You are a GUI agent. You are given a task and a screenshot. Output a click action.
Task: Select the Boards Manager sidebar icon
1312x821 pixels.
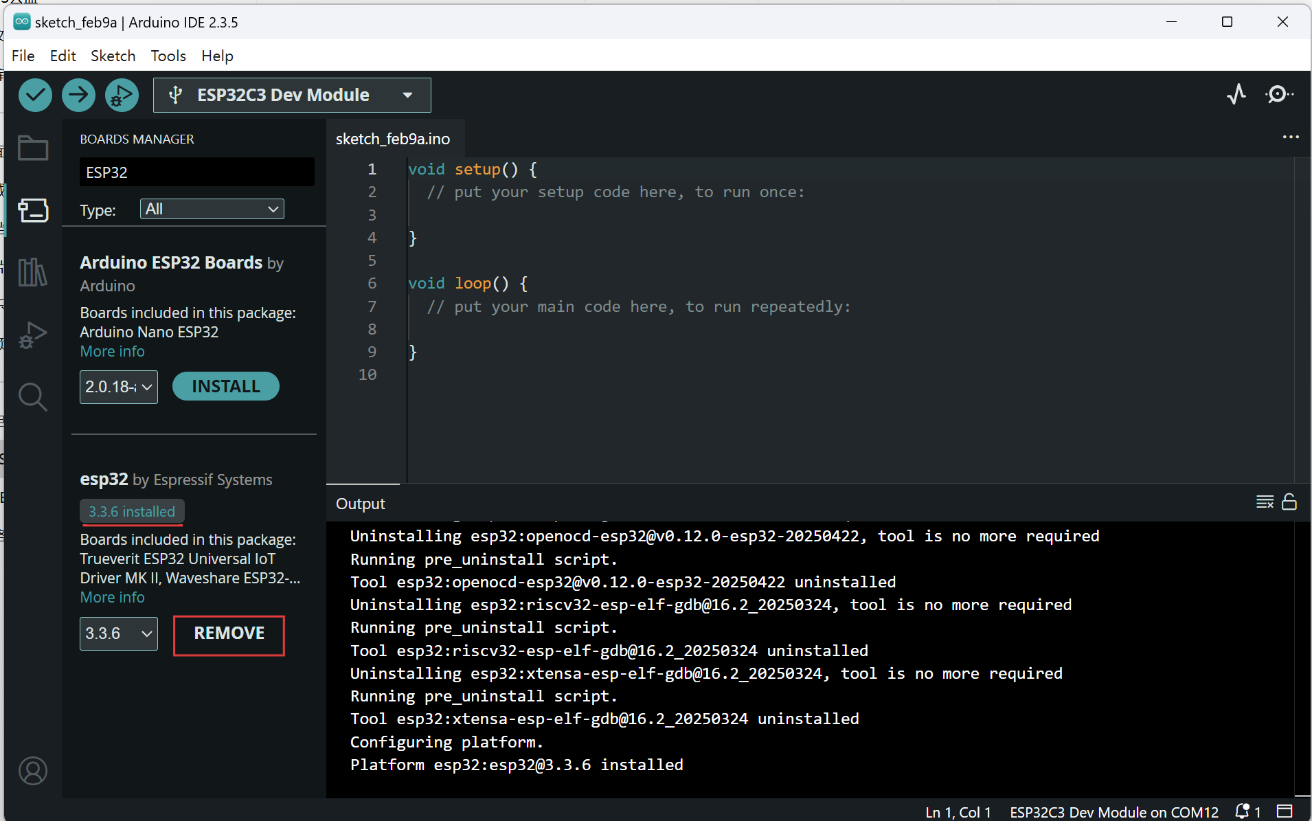click(x=32, y=210)
